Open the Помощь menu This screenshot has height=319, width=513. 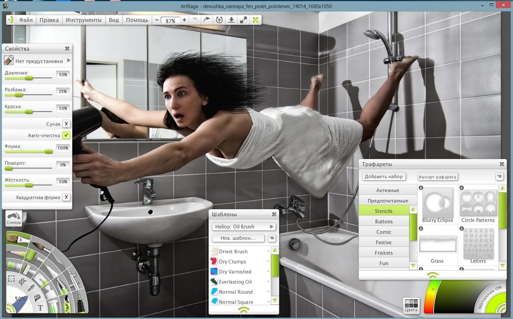click(x=137, y=20)
